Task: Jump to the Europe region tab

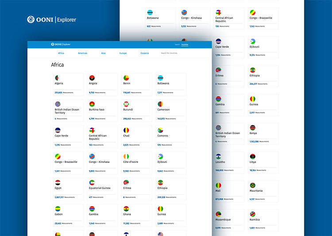Action: (123, 53)
